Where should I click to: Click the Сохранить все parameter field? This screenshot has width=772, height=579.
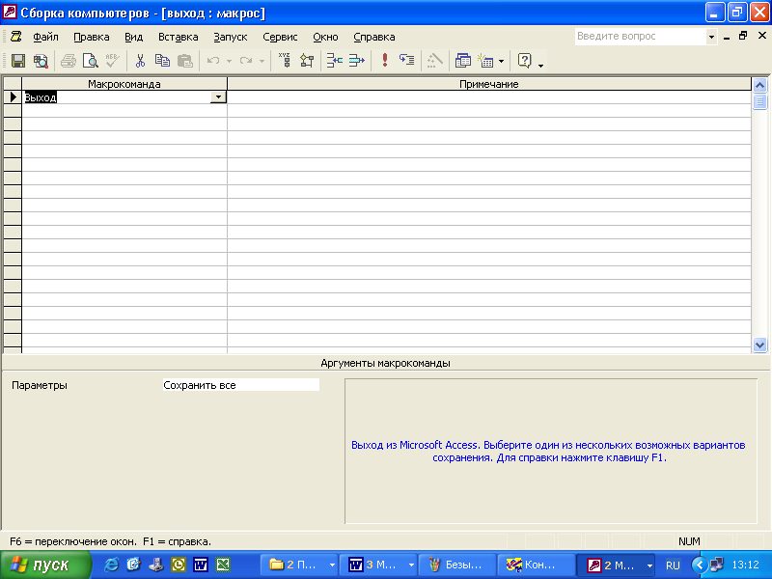click(x=240, y=385)
